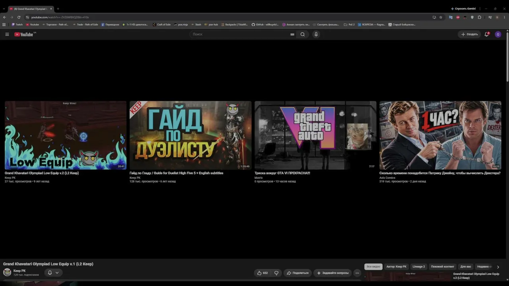
Task: Like the video with 652 likes
Action: pos(262,273)
